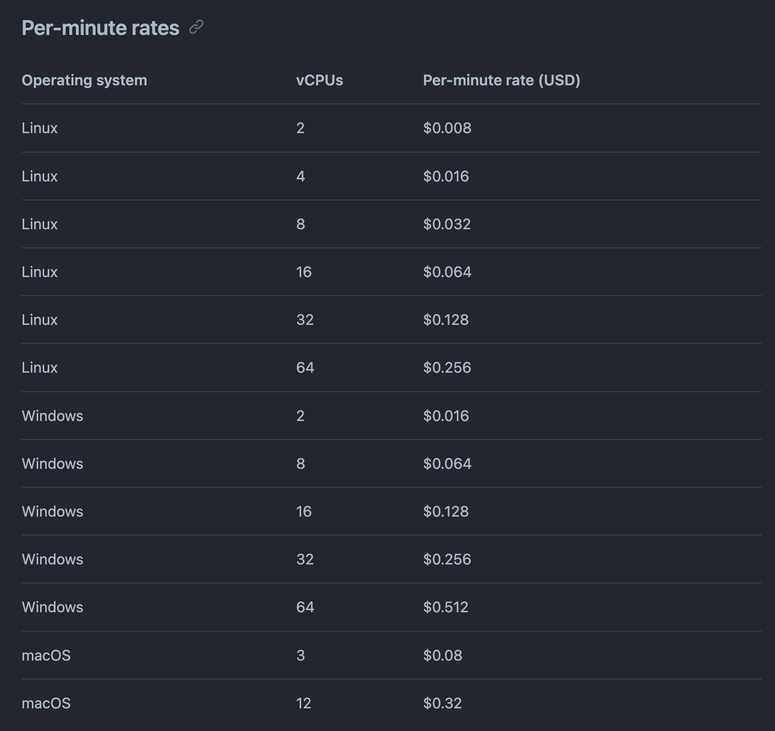Click the Operating system column header
This screenshot has width=775, height=731.
click(x=84, y=80)
